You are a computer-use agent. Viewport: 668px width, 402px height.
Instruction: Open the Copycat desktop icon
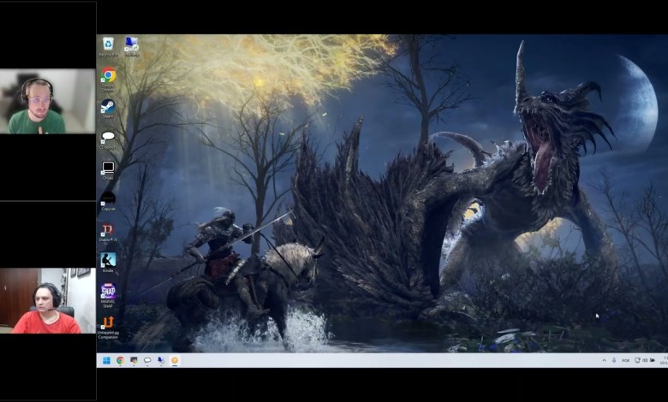(108, 198)
